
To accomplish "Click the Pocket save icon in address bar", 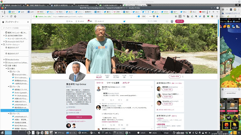I will (x=154, y=16).
